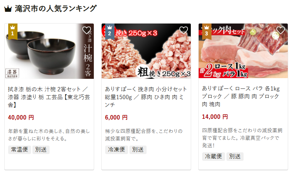Select the 冷凍便 shipping tag
The width and height of the screenshot is (291, 173).
[x=117, y=149]
